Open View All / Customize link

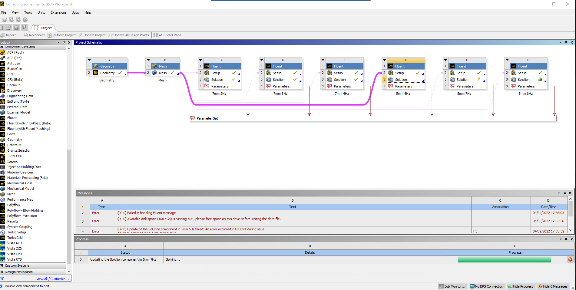pyautogui.click(x=52, y=279)
